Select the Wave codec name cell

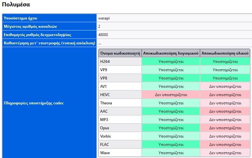click(x=120, y=153)
